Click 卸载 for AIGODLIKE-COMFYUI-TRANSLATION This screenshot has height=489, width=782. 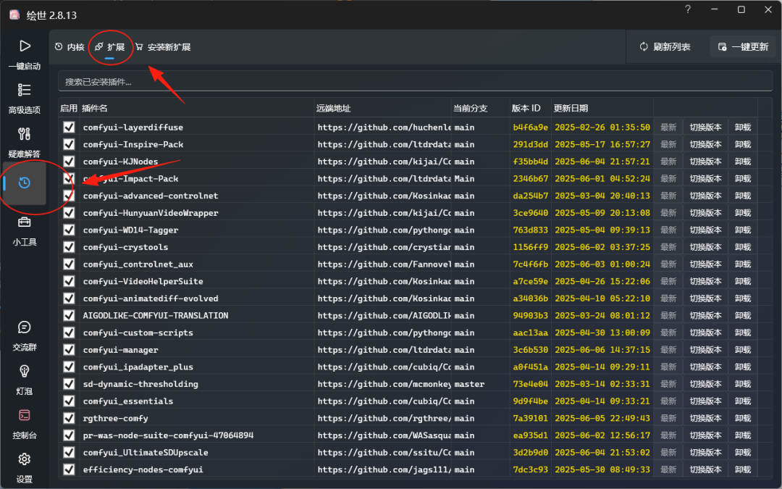click(743, 315)
